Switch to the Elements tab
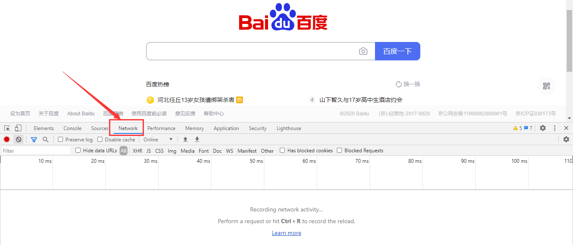The width and height of the screenshot is (573, 245). 44,128
